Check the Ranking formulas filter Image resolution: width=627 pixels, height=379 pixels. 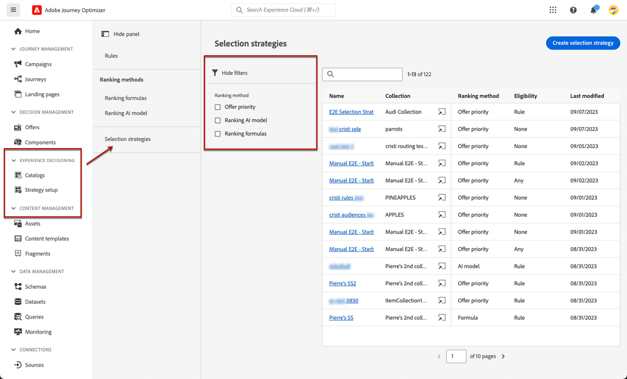[217, 133]
